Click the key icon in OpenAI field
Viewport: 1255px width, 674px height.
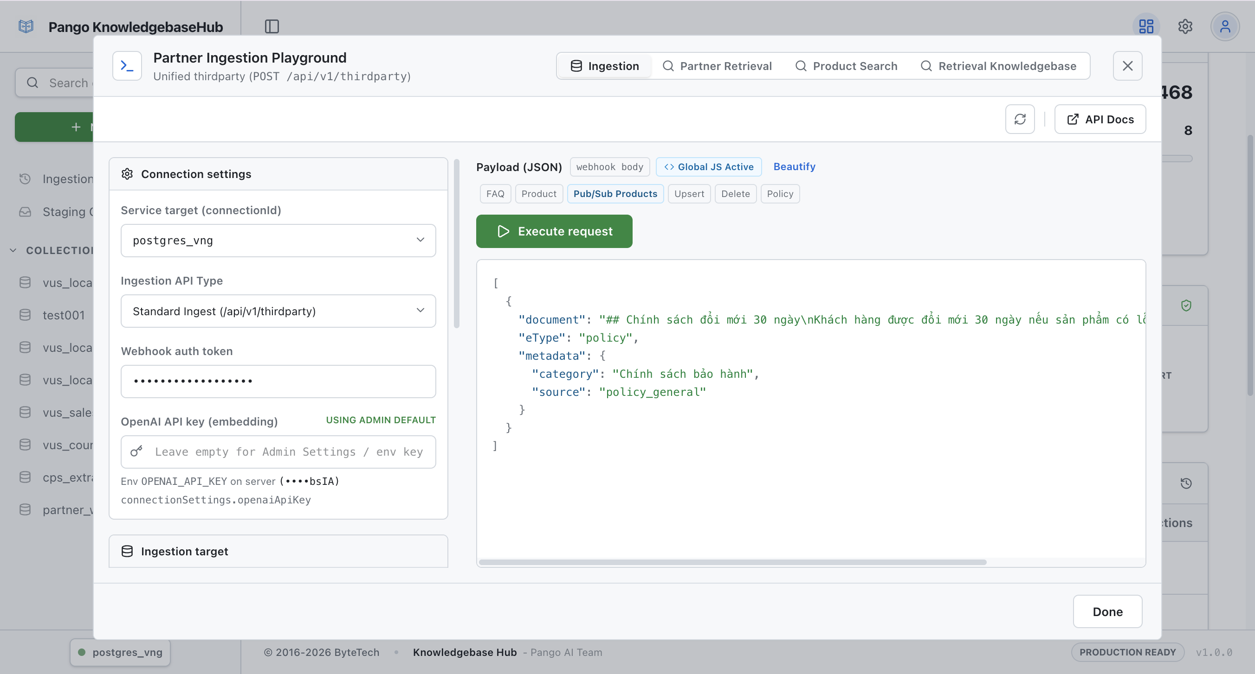click(136, 451)
